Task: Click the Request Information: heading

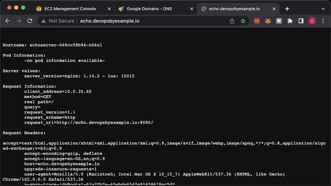Action: (29, 86)
